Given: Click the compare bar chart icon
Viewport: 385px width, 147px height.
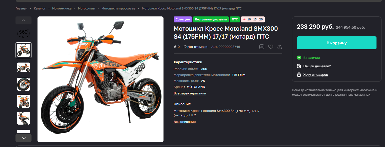Looking at the screenshot, I should (262, 47).
